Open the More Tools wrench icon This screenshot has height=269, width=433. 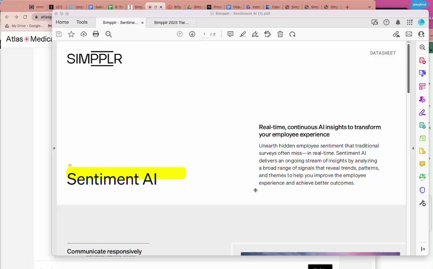422,203
